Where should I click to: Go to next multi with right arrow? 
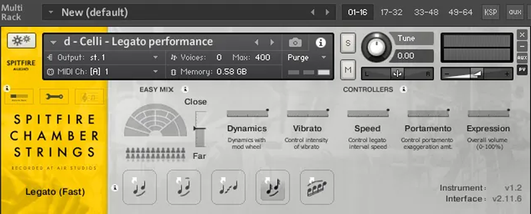click(327, 12)
